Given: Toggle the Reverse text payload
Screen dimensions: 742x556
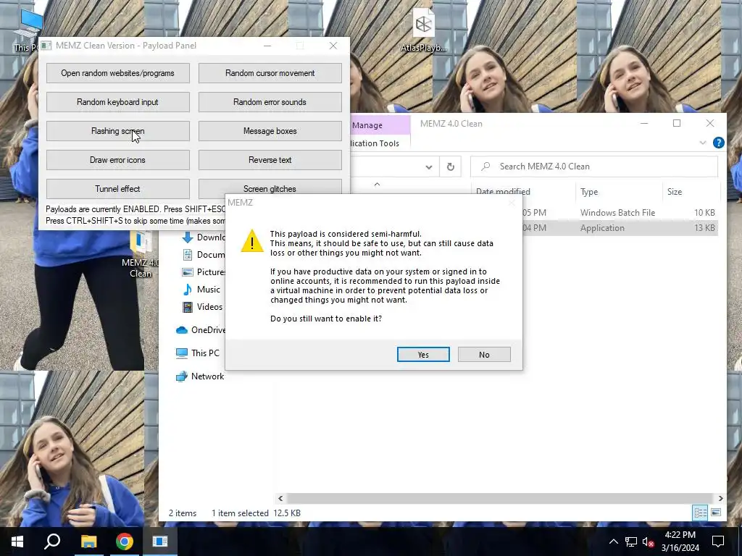Looking at the screenshot, I should (x=270, y=160).
